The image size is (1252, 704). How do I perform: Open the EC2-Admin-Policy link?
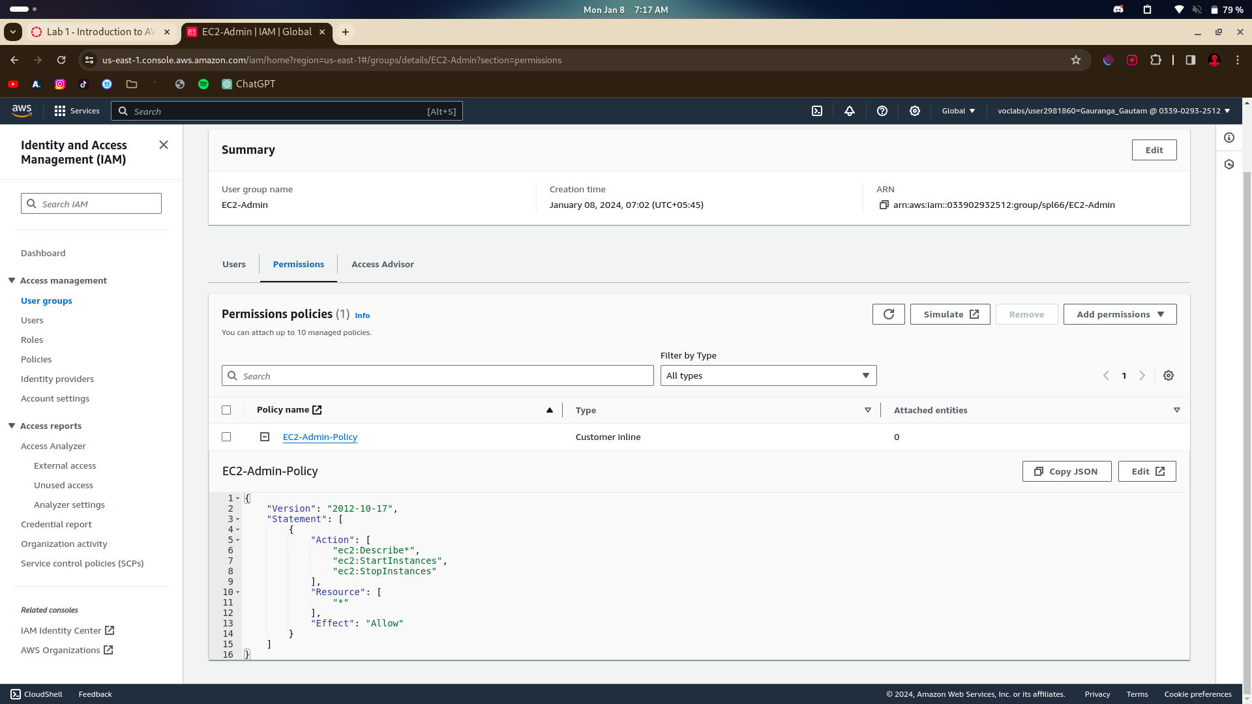[x=320, y=437]
